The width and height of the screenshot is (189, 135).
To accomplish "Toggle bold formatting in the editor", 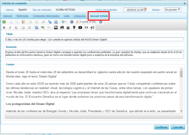I will [x=4, y=28].
